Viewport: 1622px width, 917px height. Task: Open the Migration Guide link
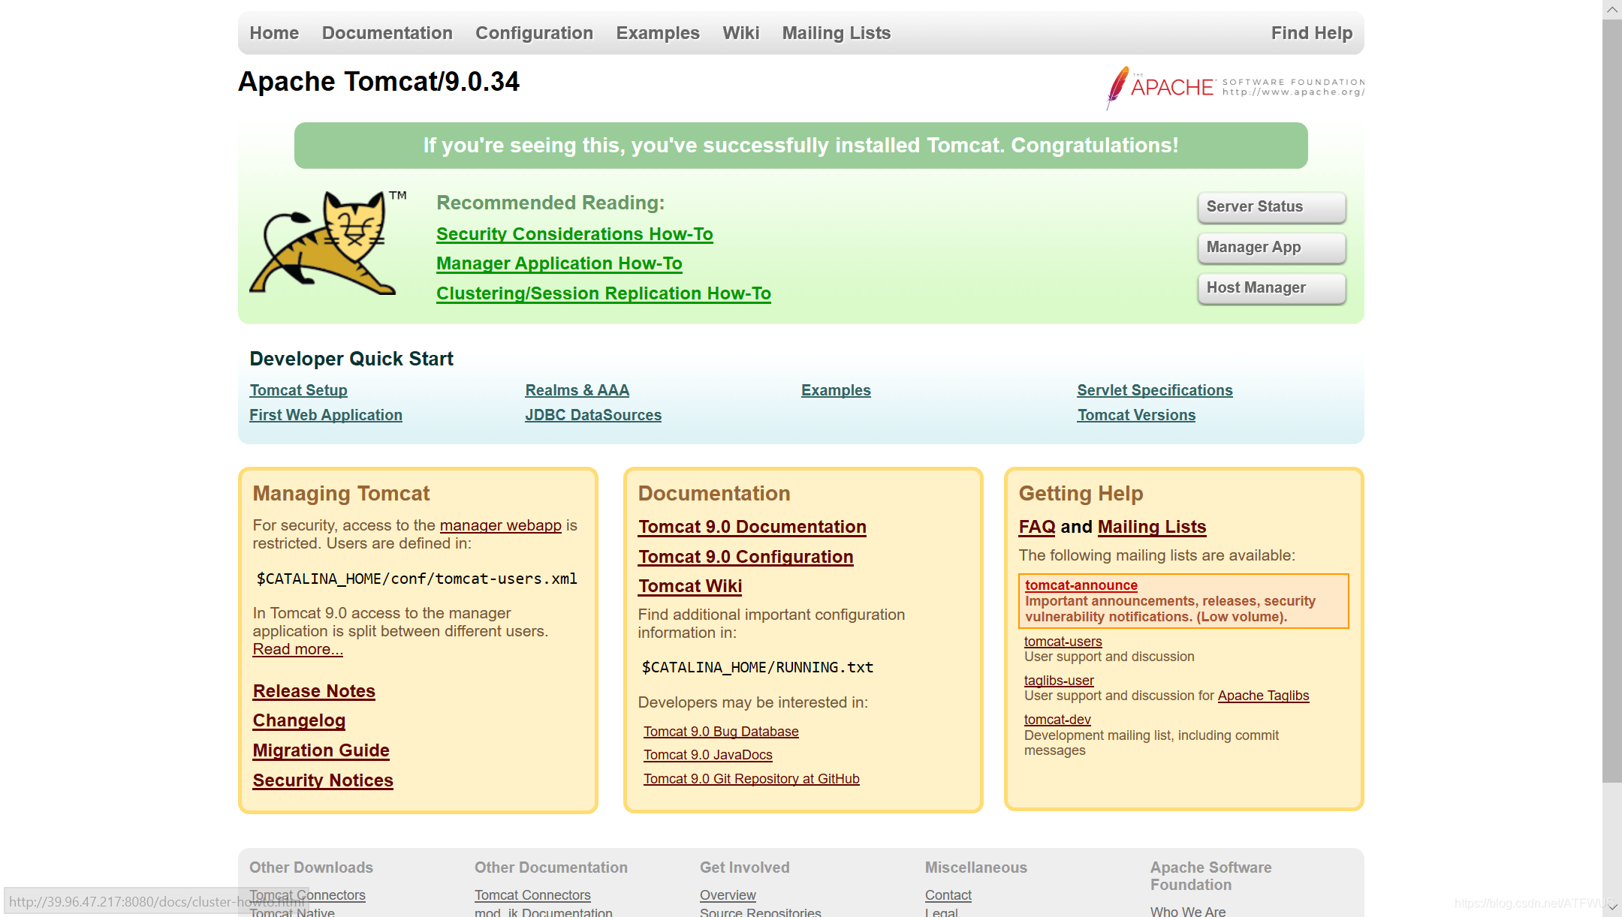tap(321, 750)
